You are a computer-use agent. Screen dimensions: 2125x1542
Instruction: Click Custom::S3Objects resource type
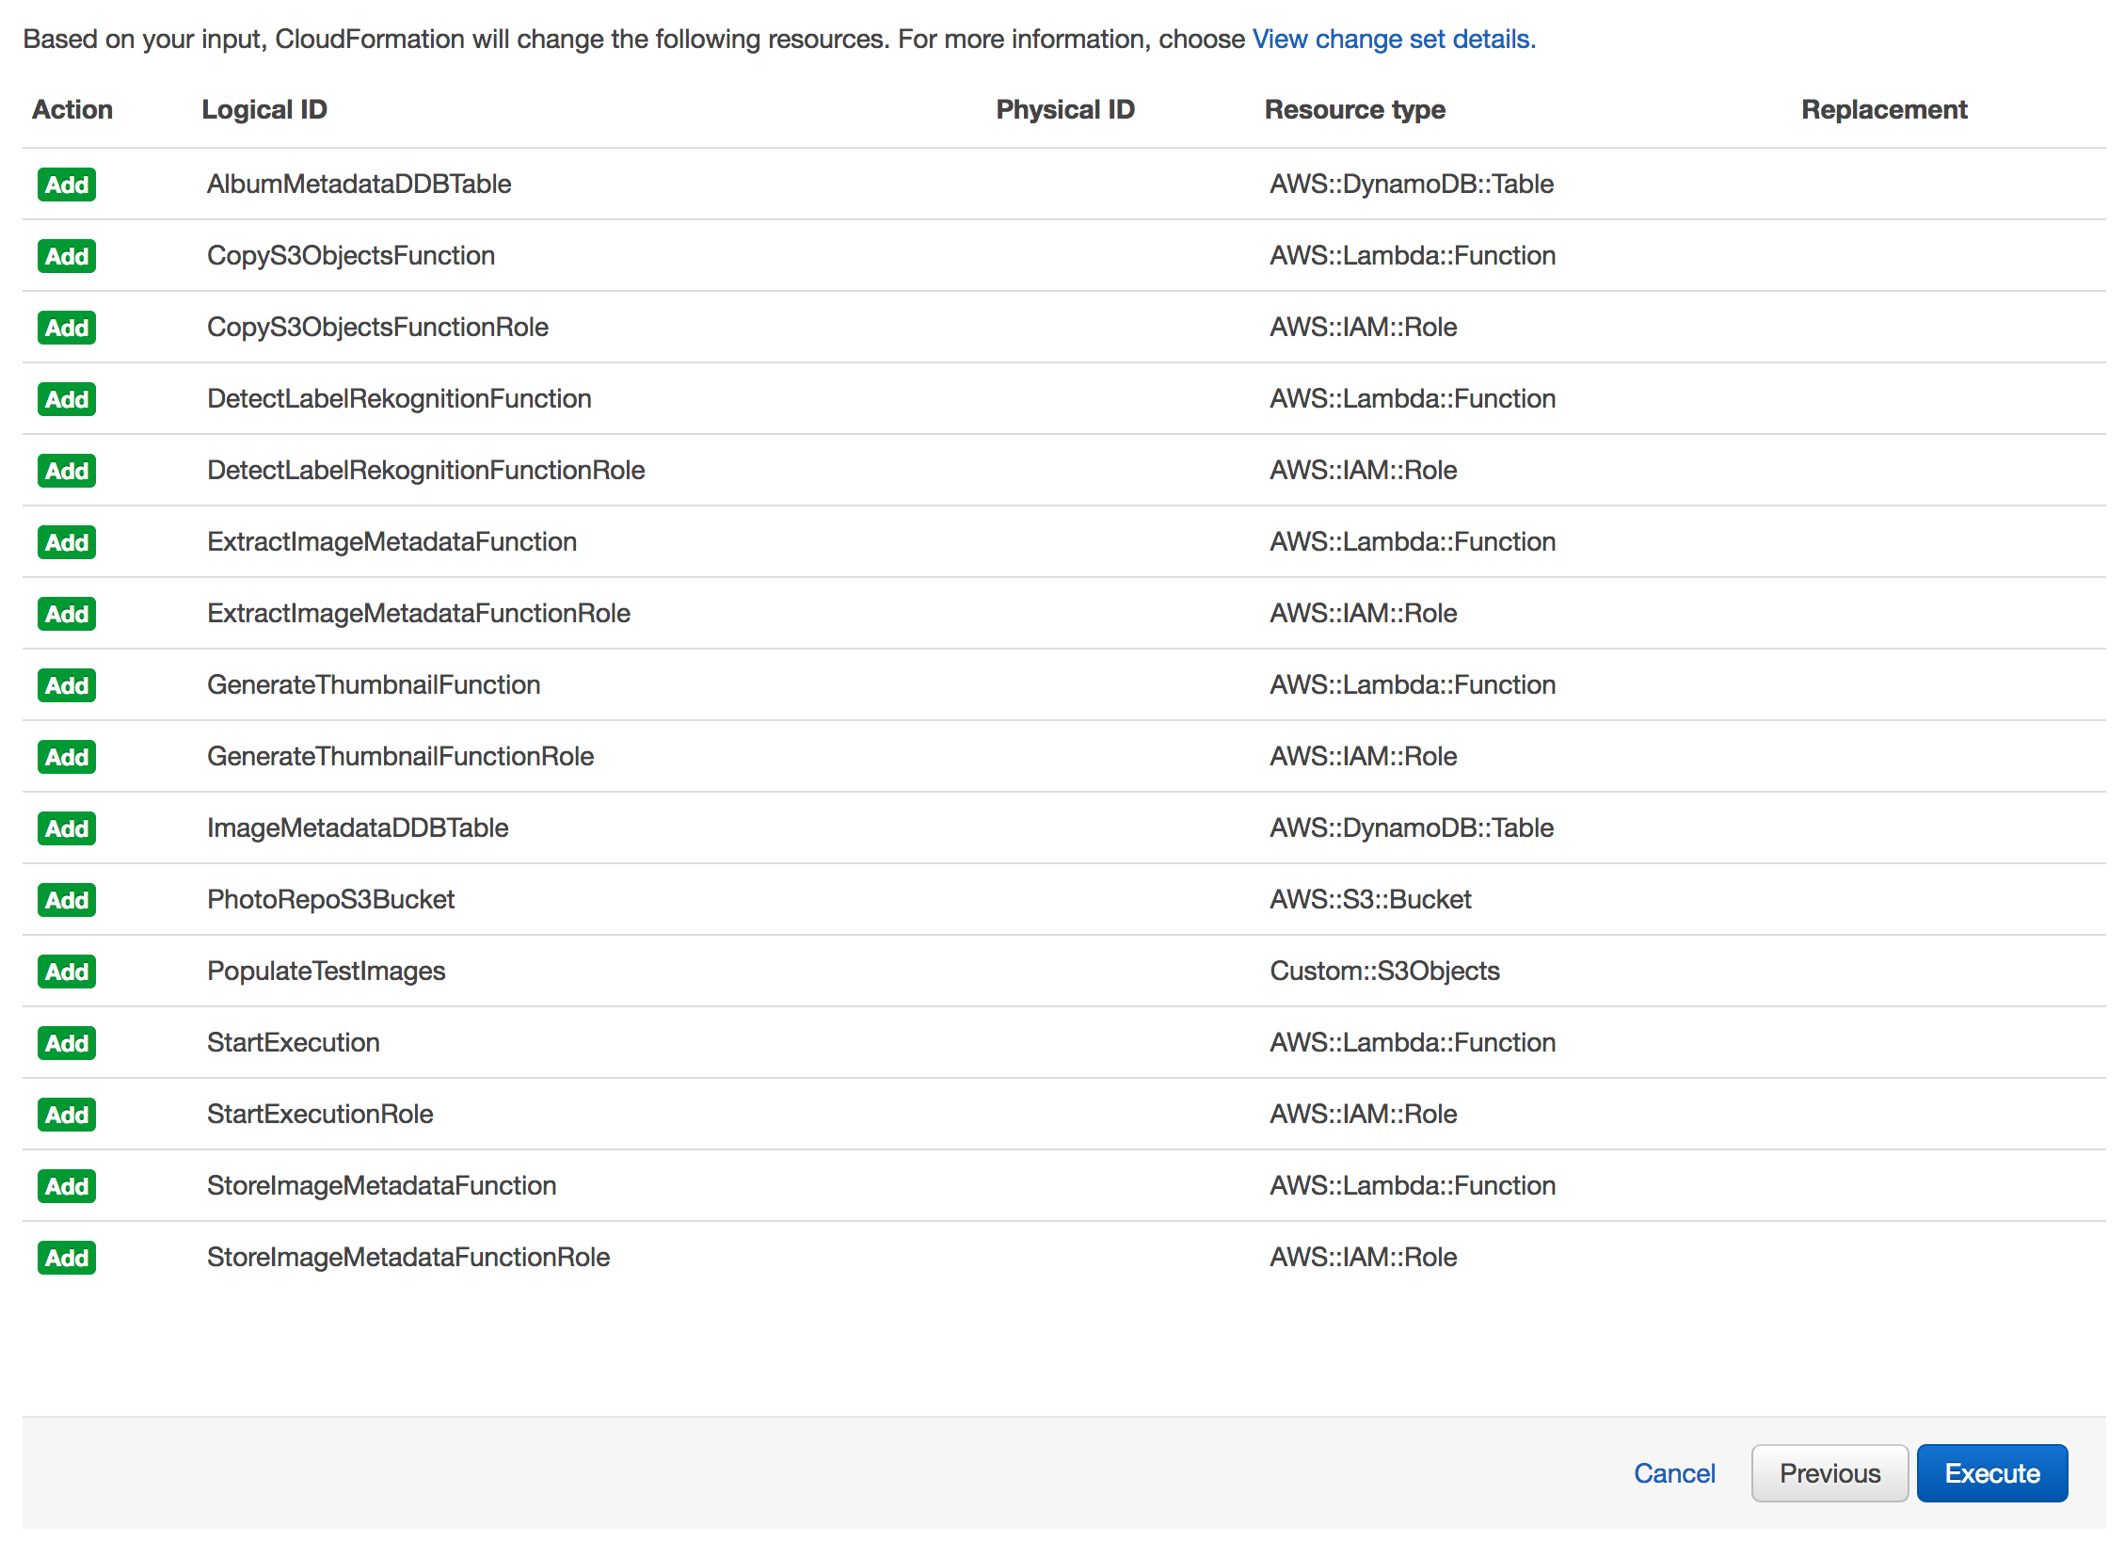coord(1384,971)
